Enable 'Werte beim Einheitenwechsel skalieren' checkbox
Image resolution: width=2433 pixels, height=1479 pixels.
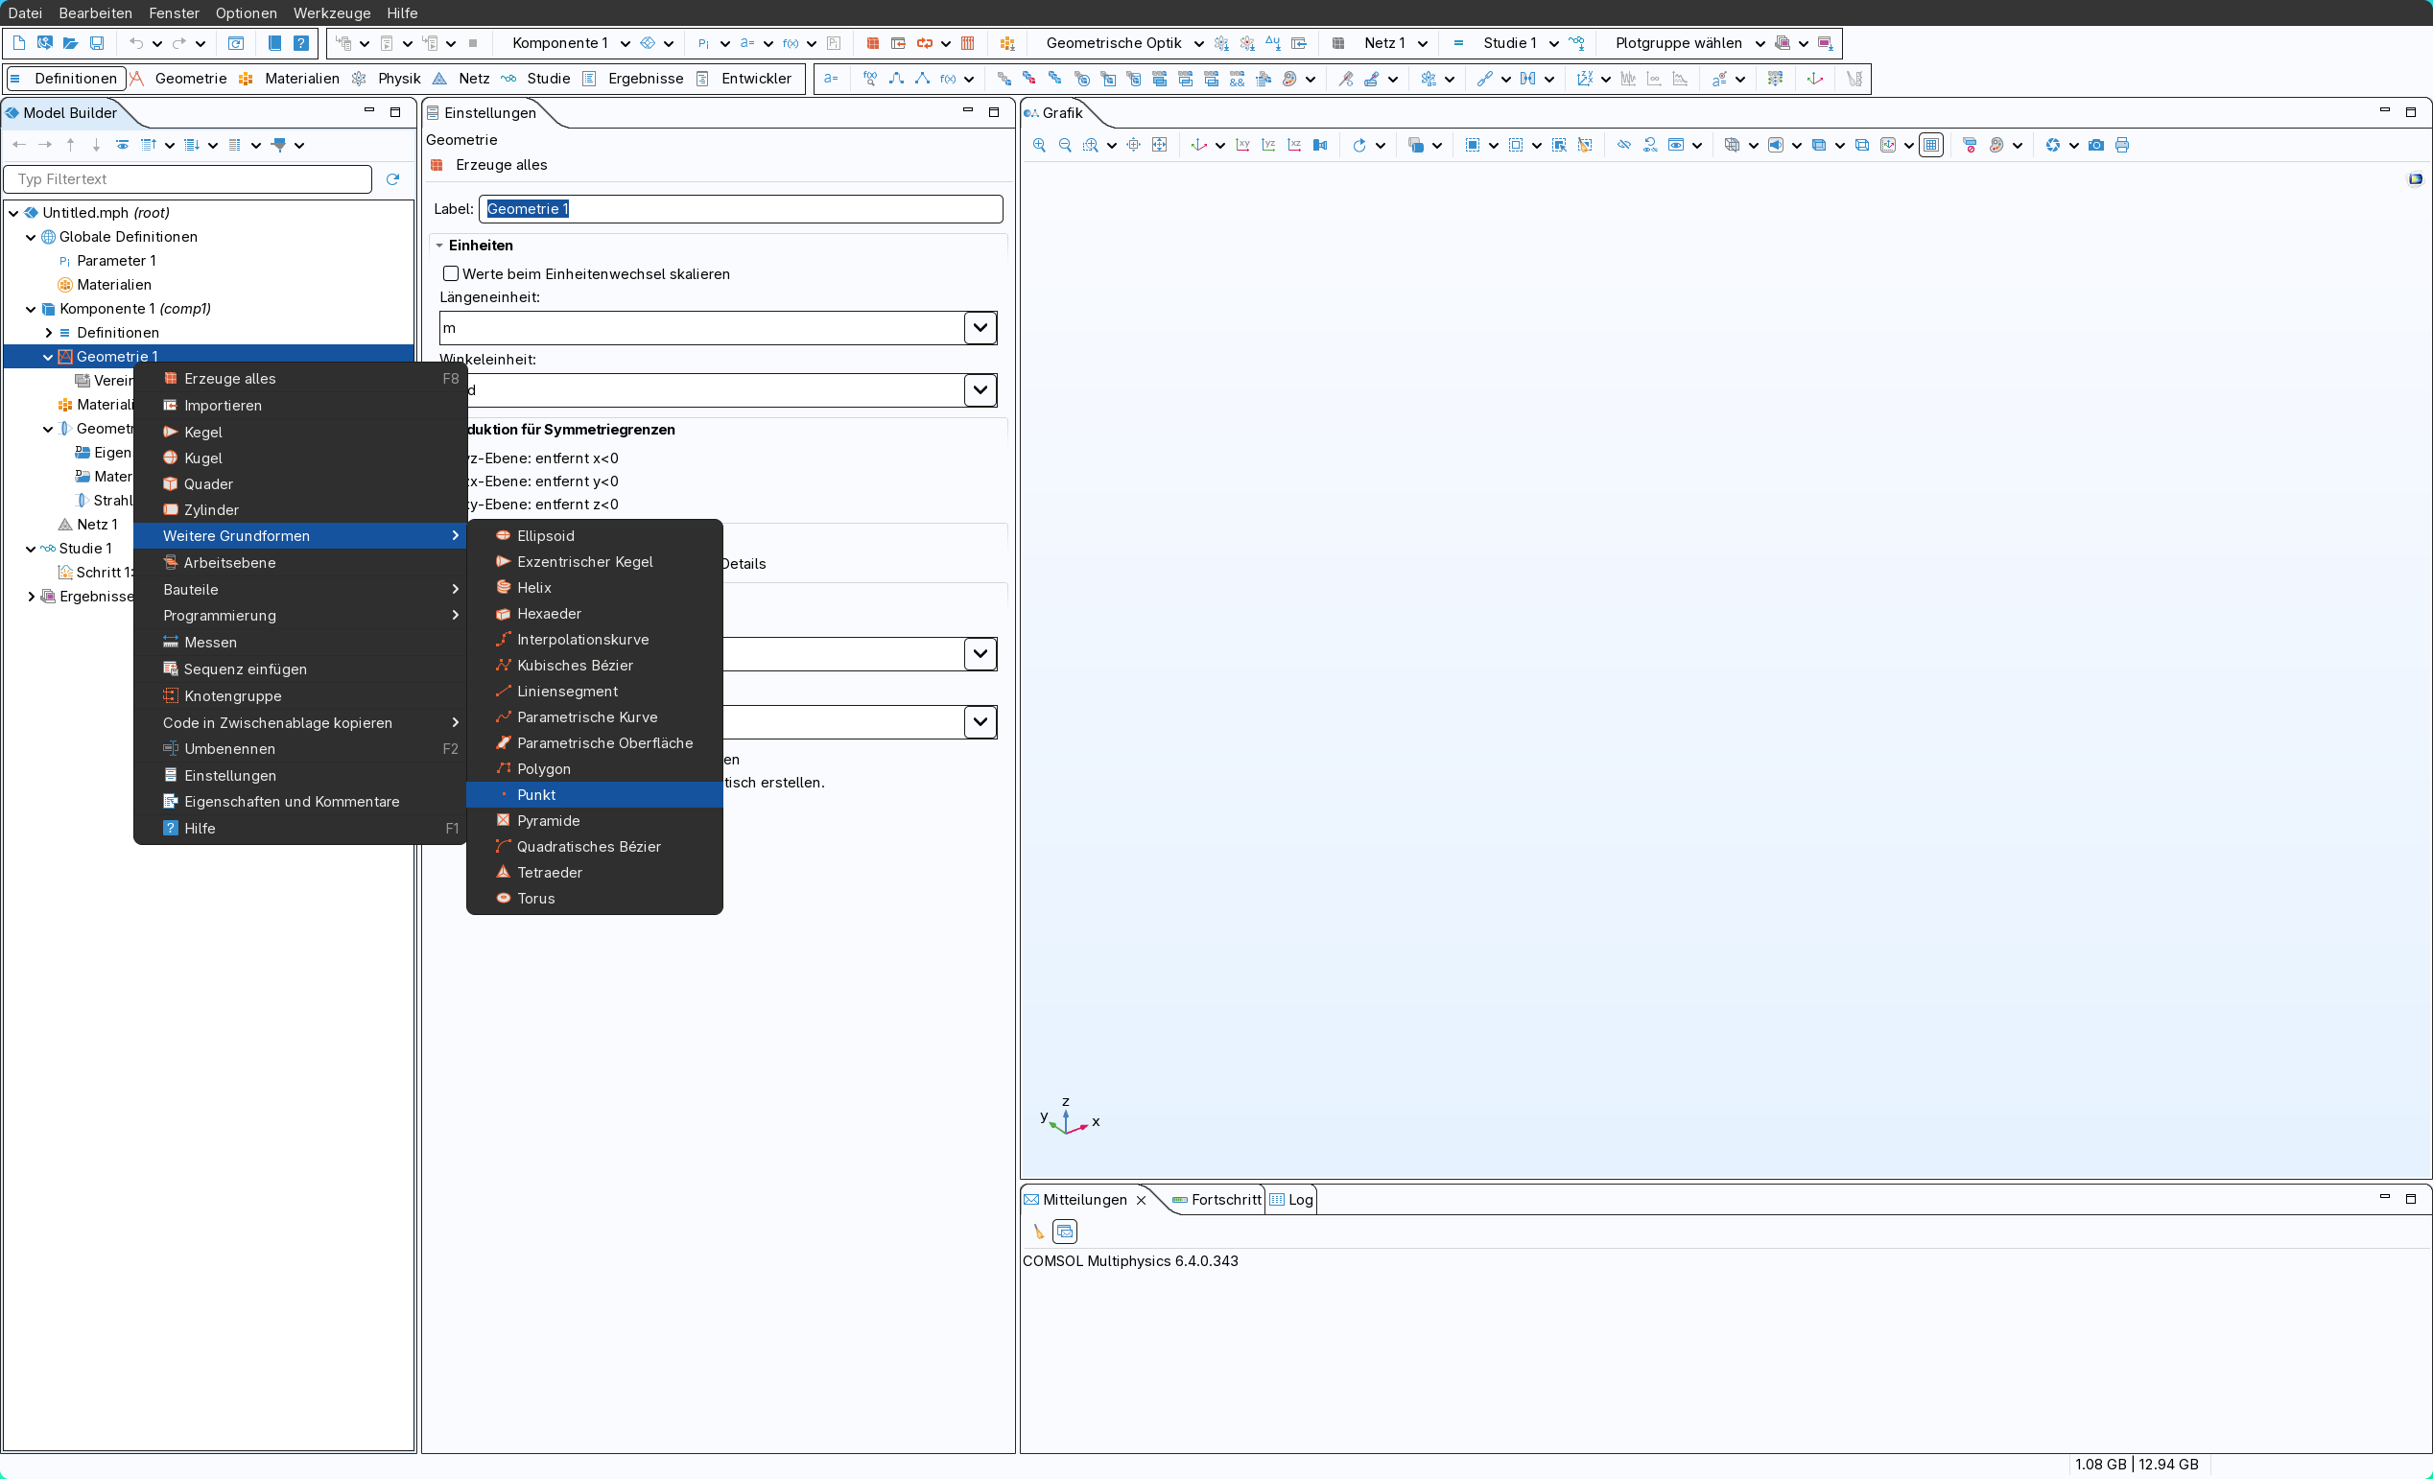click(451, 273)
